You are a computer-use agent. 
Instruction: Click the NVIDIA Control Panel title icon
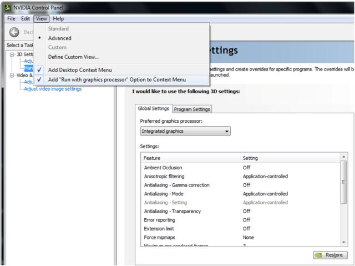(8, 7)
